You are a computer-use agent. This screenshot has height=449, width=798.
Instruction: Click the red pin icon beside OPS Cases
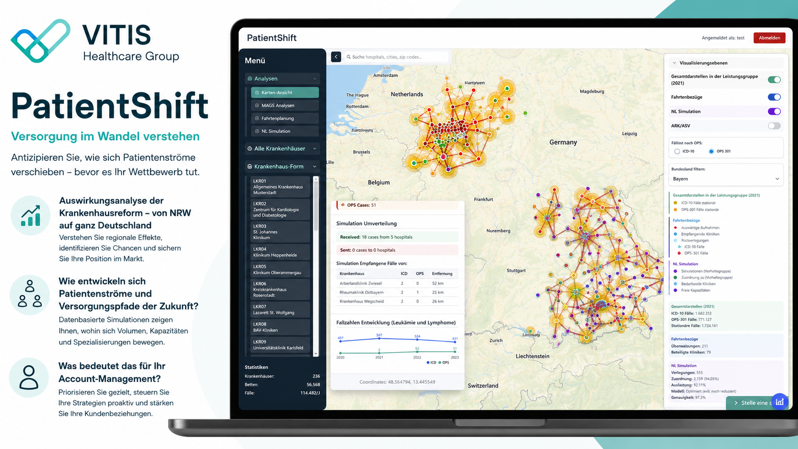pos(343,205)
